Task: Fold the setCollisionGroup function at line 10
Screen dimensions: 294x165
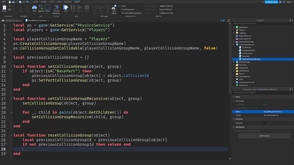Action: pyautogui.click(x=11, y=66)
